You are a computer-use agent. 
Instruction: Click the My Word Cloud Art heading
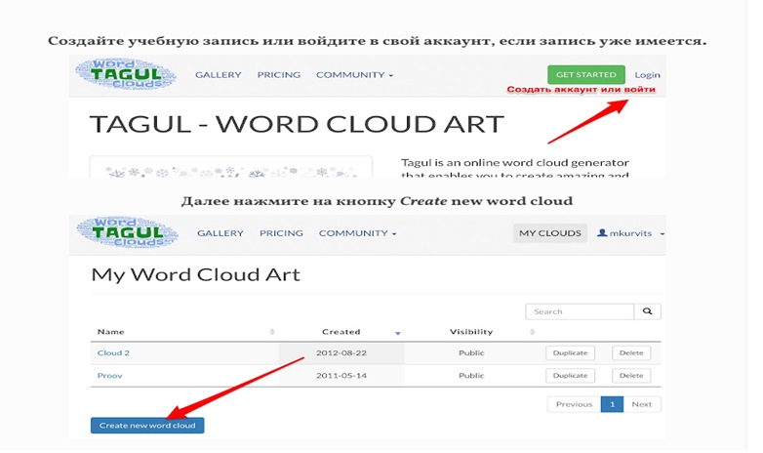[x=195, y=274]
